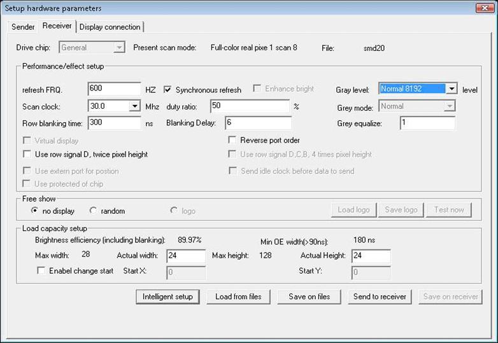Open the Grey mode dropdown
Image resolution: width=498 pixels, height=343 pixels.
click(x=417, y=106)
